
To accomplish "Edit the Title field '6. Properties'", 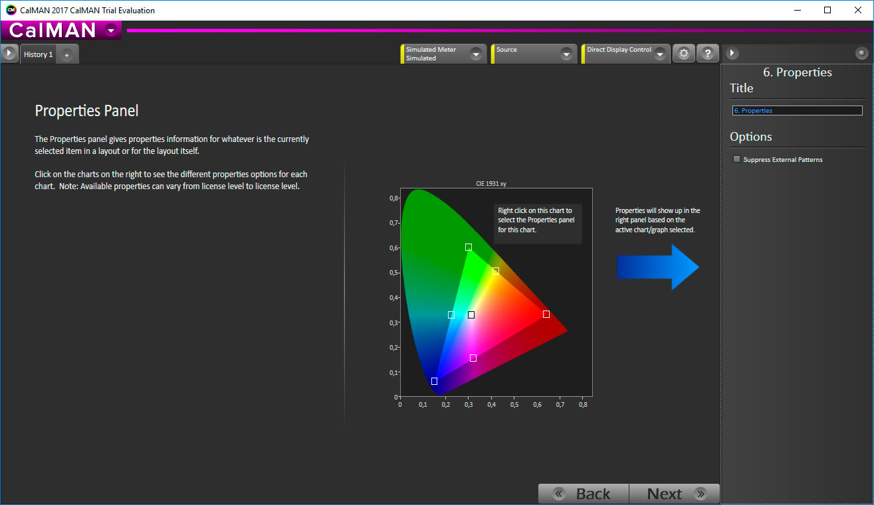I will [x=797, y=111].
